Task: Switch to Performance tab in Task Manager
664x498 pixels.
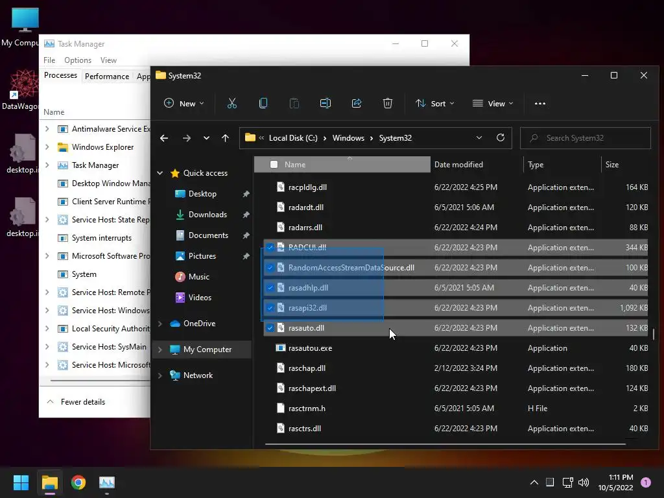Action: point(107,77)
